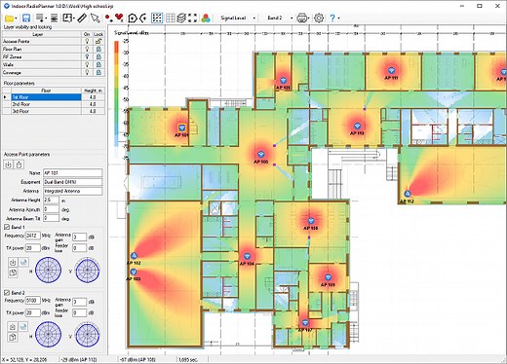Screen dimensions: 507x364
Task: Click the table grid toolbar icon
Action: 170,18
